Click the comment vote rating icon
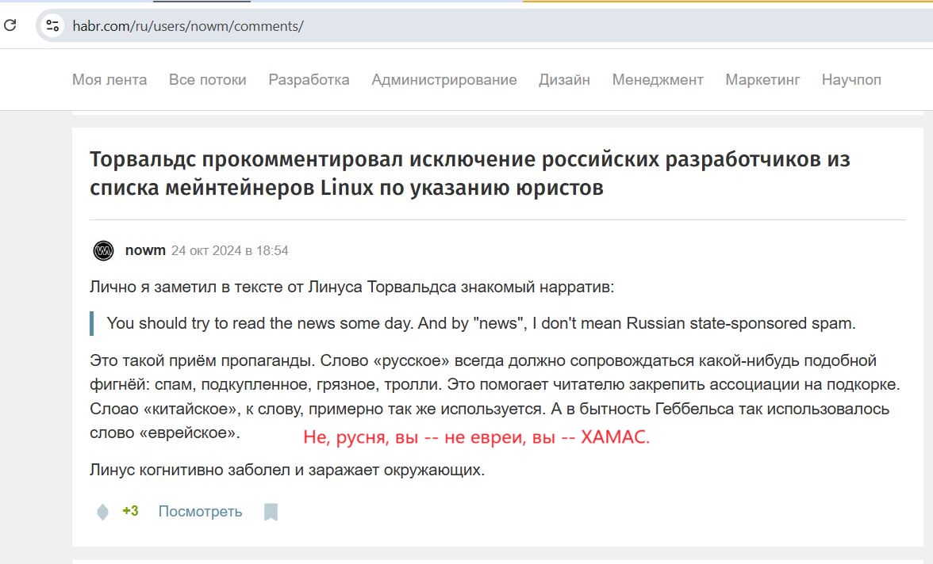Image resolution: width=933 pixels, height=564 pixels. pyautogui.click(x=102, y=512)
